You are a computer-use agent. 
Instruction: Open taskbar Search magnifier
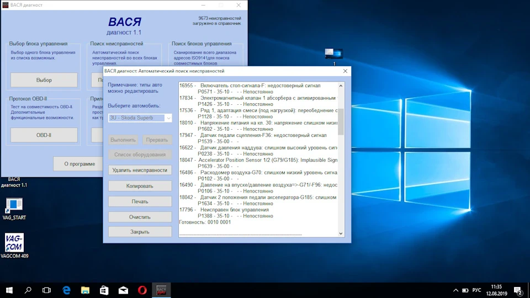click(28, 290)
